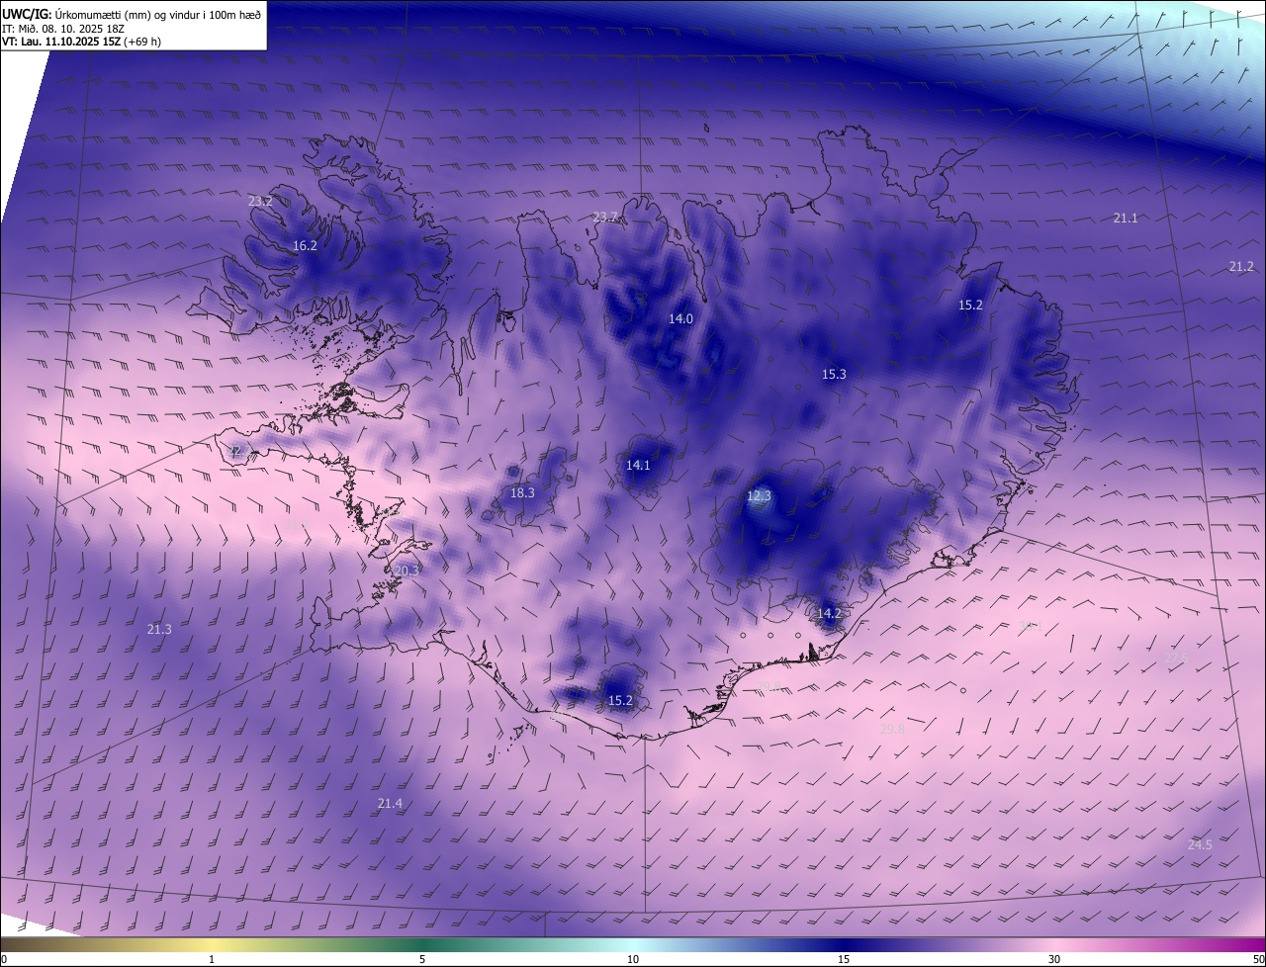This screenshot has width=1266, height=967.
Task: Click the 23.2 value over the Westfjords
Action: tap(260, 201)
